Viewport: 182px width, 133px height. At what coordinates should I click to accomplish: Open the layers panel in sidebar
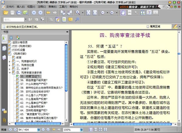(x=4, y=57)
